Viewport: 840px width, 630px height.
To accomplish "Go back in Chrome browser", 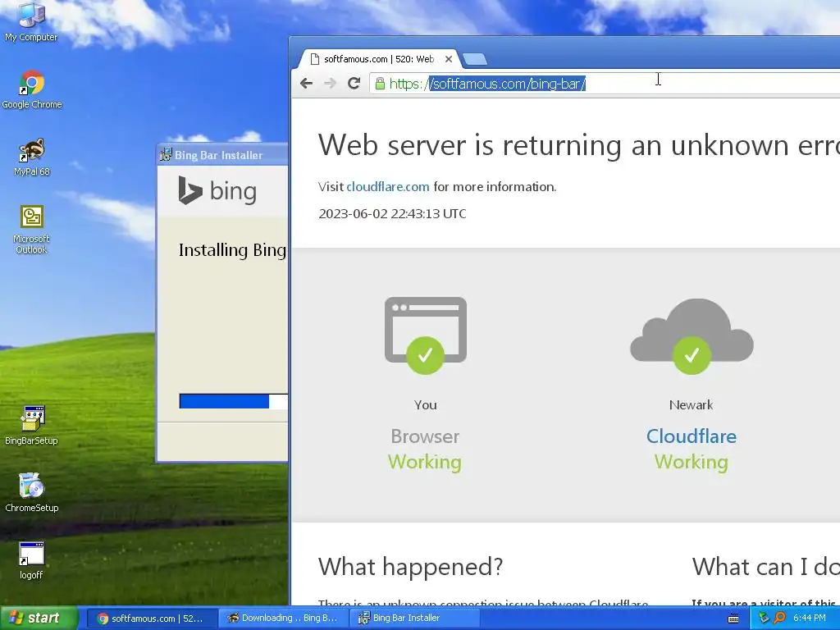I will pyautogui.click(x=307, y=83).
